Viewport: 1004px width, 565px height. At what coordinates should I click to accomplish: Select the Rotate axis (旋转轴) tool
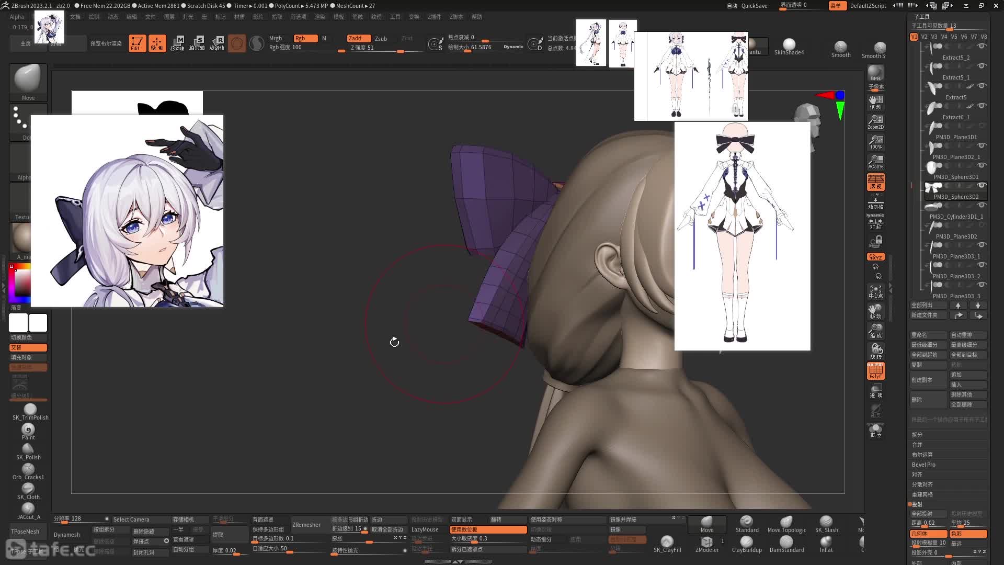pyautogui.click(x=217, y=43)
